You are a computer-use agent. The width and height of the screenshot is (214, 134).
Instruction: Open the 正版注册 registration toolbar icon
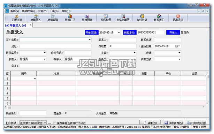16,18
